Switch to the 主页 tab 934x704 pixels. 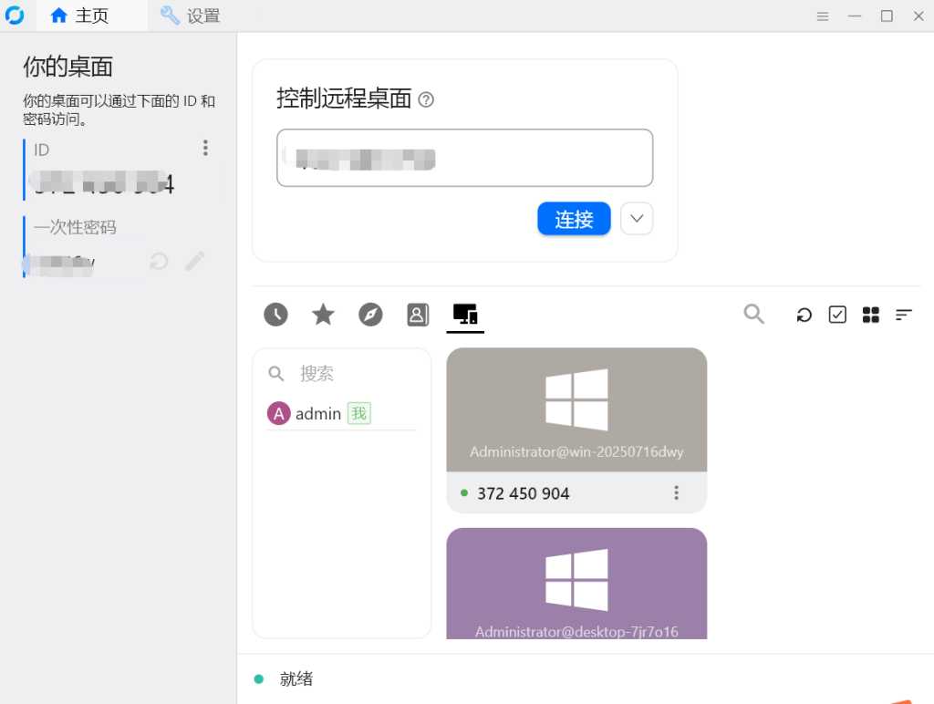79,16
